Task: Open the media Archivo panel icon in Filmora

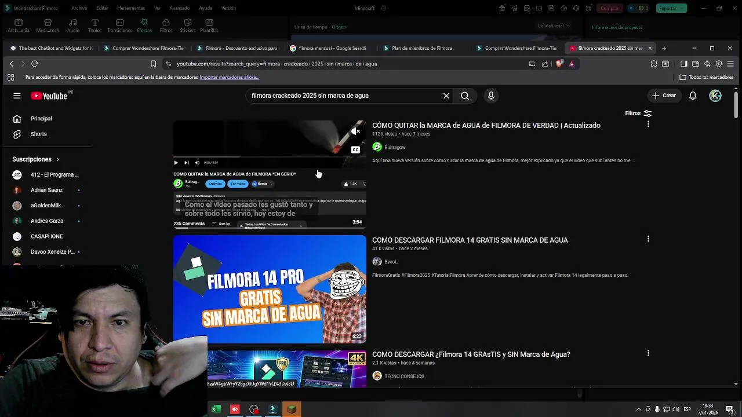Action: [19, 25]
